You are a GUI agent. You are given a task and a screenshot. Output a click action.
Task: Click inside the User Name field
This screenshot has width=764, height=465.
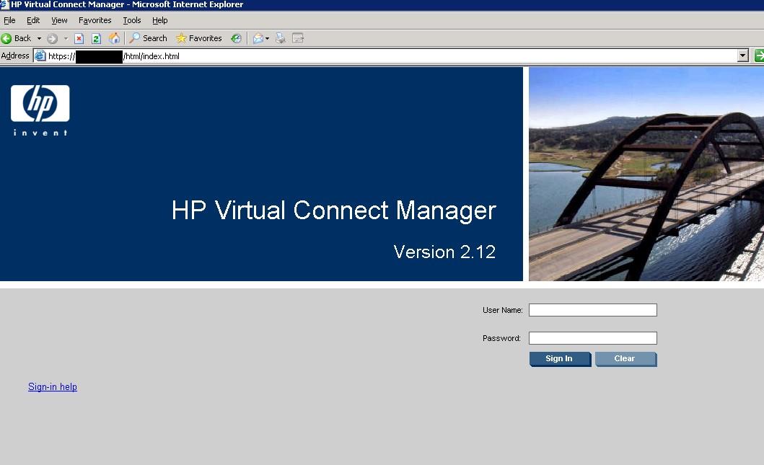point(592,309)
